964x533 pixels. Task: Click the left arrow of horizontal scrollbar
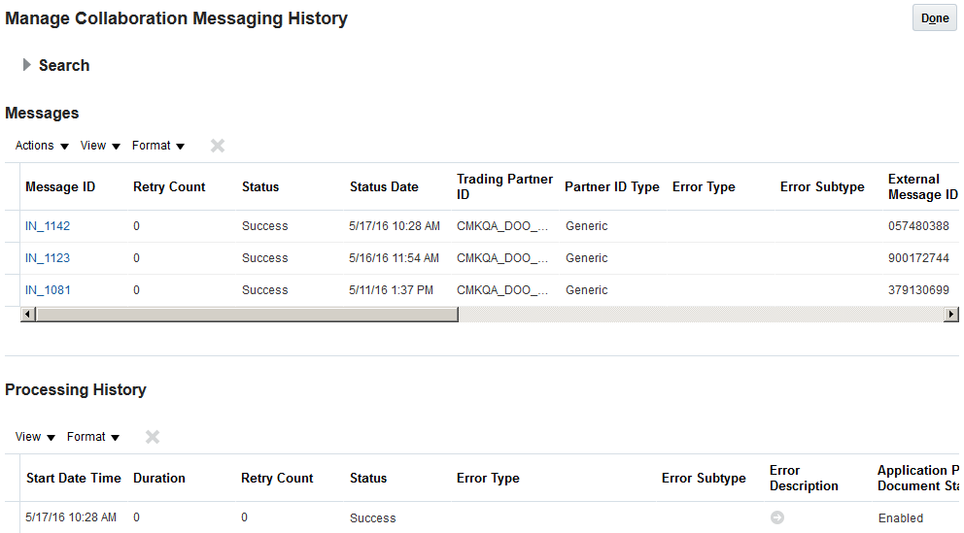tap(27, 315)
